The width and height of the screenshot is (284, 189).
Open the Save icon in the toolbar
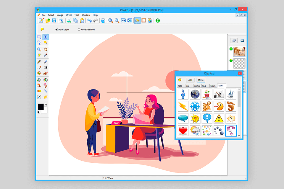coord(54,20)
